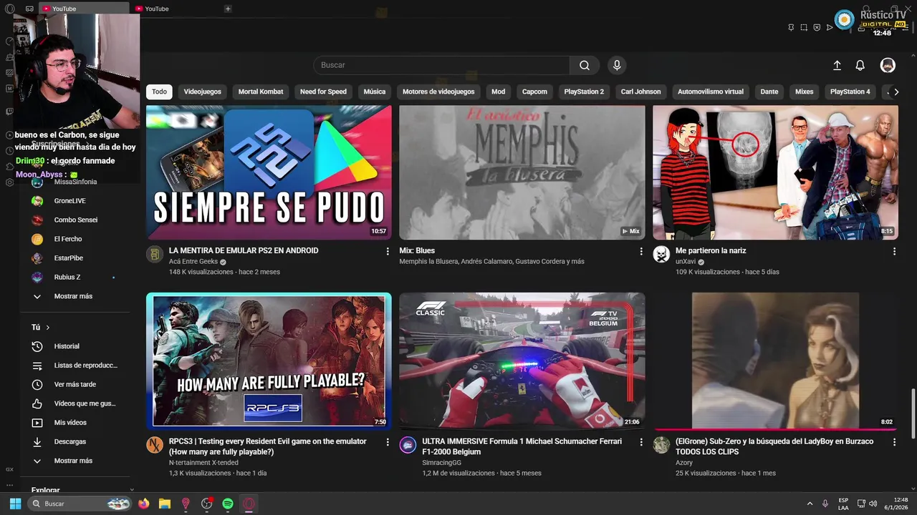Viewport: 917px width, 515px height.
Task: Open more options for Sub-Zero LadyBoy video
Action: [x=894, y=442]
